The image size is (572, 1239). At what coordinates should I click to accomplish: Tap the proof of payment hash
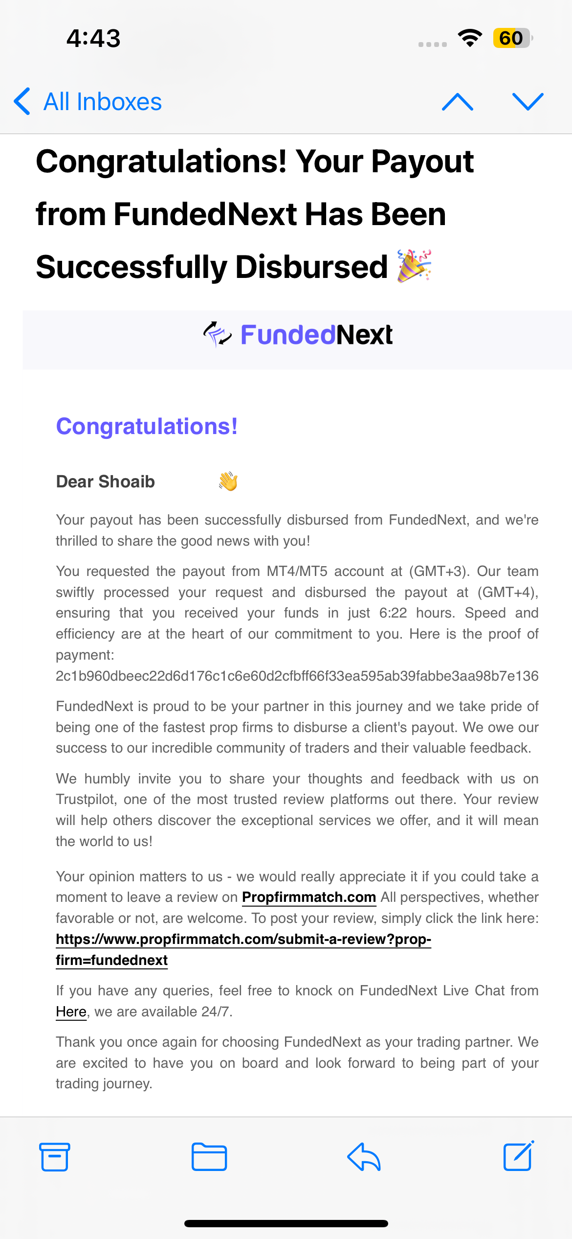click(297, 676)
